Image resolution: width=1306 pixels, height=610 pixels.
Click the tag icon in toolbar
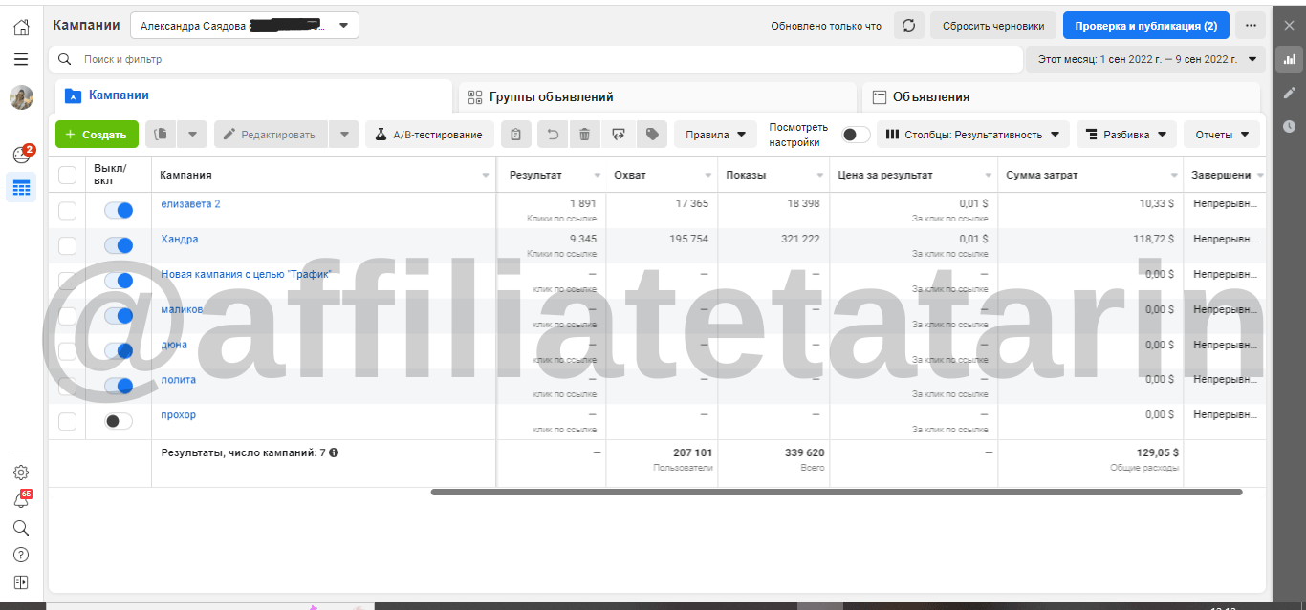(x=652, y=135)
